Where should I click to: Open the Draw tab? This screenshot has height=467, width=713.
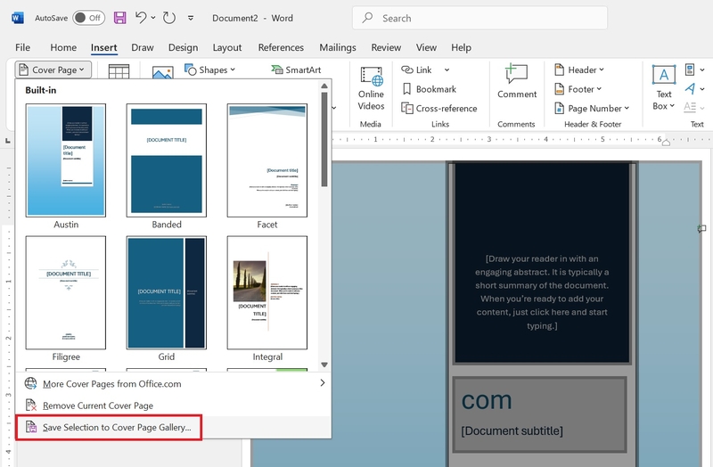pos(143,47)
